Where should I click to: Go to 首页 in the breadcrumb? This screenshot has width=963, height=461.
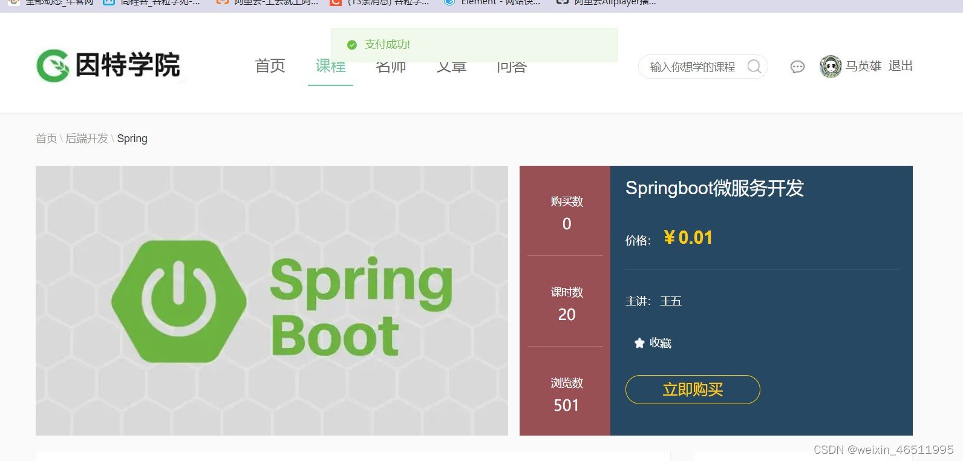[46, 139]
